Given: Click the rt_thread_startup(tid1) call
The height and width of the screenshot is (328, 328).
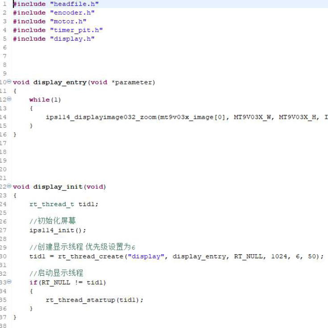Looking at the screenshot, I should [x=95, y=300].
